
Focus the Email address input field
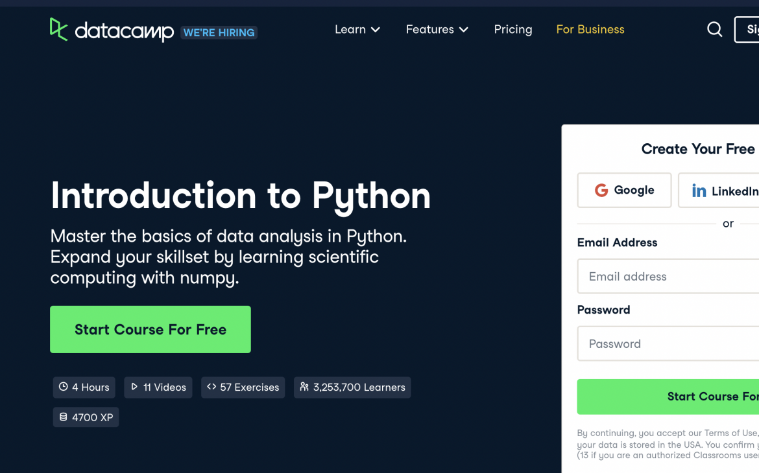668,276
